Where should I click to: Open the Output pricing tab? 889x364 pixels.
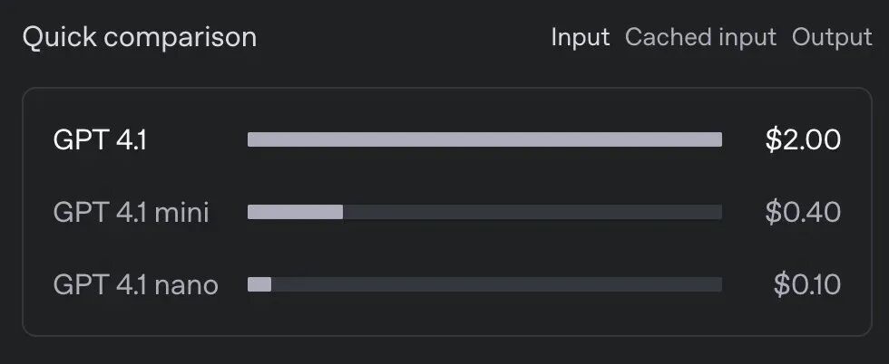(x=832, y=37)
